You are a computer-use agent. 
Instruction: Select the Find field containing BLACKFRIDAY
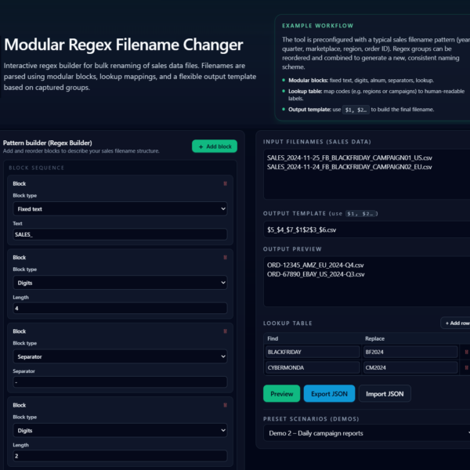(x=311, y=352)
